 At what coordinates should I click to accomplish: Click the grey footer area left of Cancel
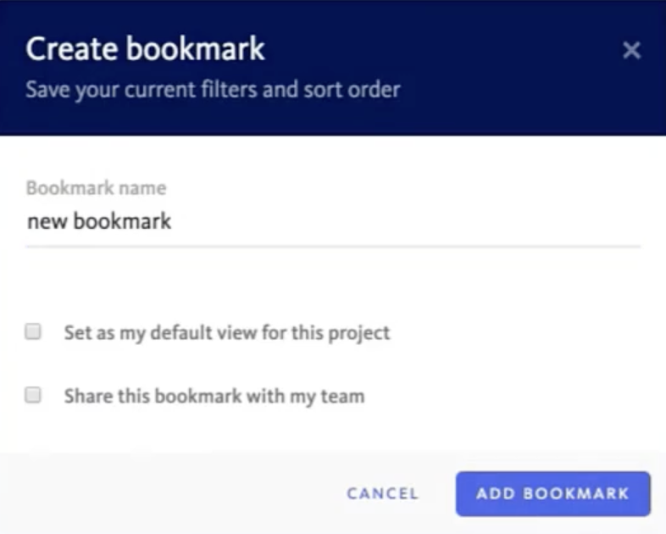(170, 493)
